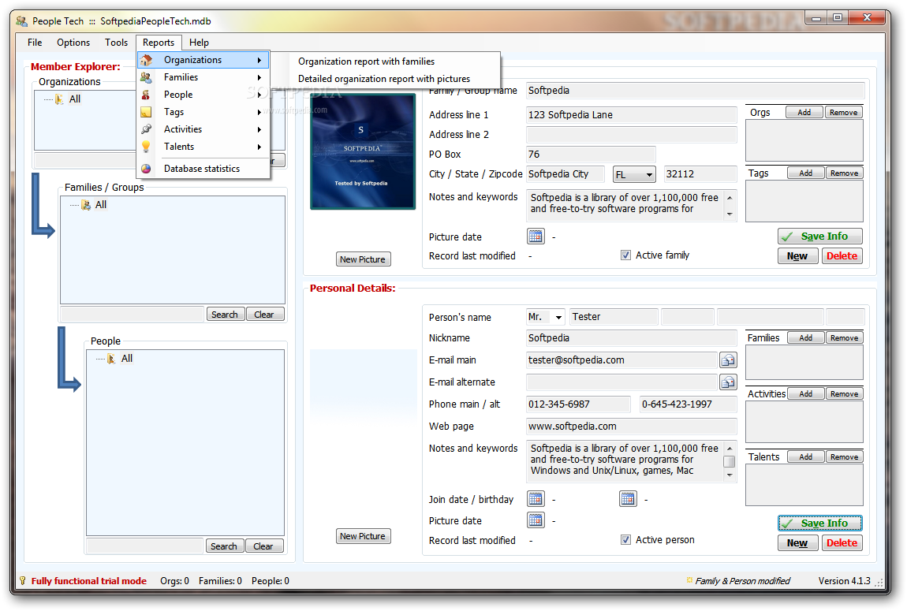Choose Organization report with families
This screenshot has height=611, width=907.
tap(366, 61)
